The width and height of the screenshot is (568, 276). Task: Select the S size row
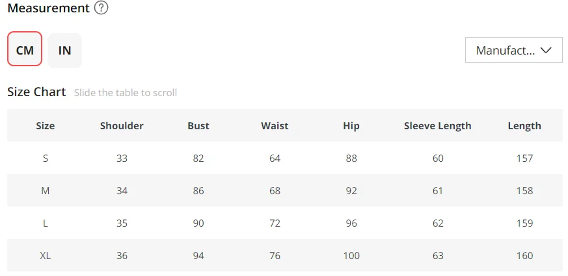(x=285, y=158)
